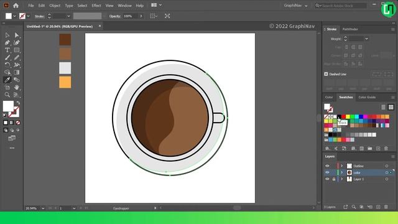Select the Artboard tool
This screenshot has width=398, height=224.
7,87
